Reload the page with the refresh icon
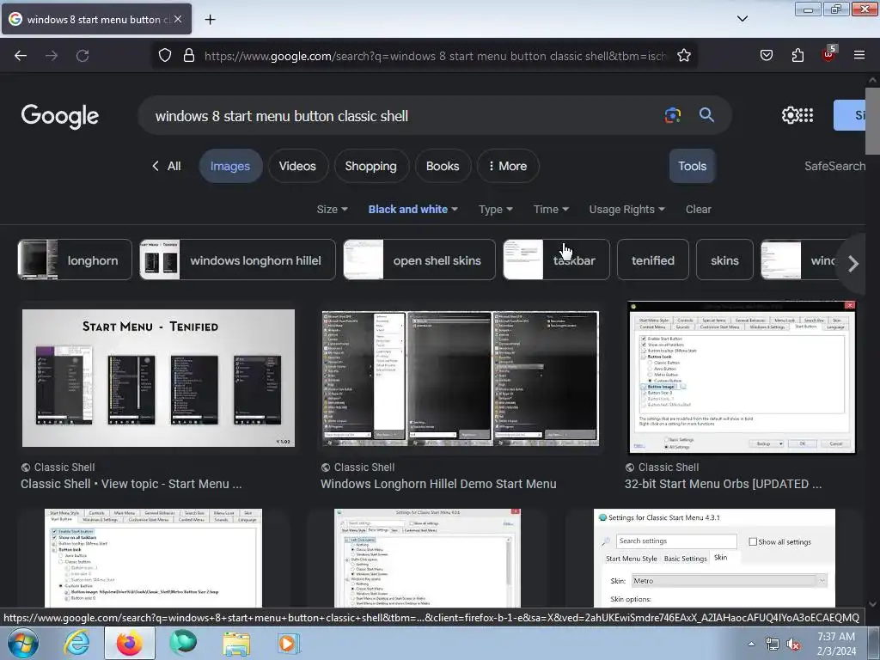The height and width of the screenshot is (660, 880). point(82,56)
